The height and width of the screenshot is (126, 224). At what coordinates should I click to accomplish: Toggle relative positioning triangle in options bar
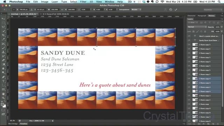pos(31,9)
